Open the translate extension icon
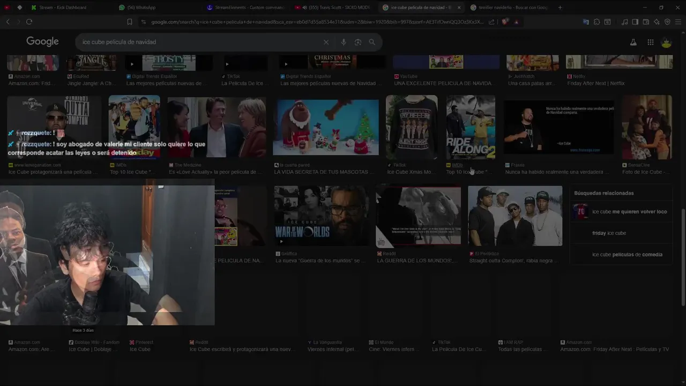 (x=586, y=22)
